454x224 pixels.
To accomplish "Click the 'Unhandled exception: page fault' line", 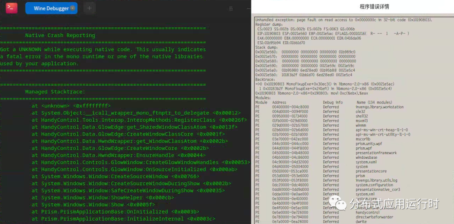I will tap(344, 20).
